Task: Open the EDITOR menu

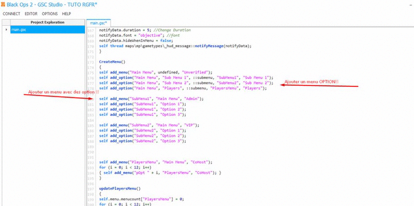Action: tap(31, 14)
